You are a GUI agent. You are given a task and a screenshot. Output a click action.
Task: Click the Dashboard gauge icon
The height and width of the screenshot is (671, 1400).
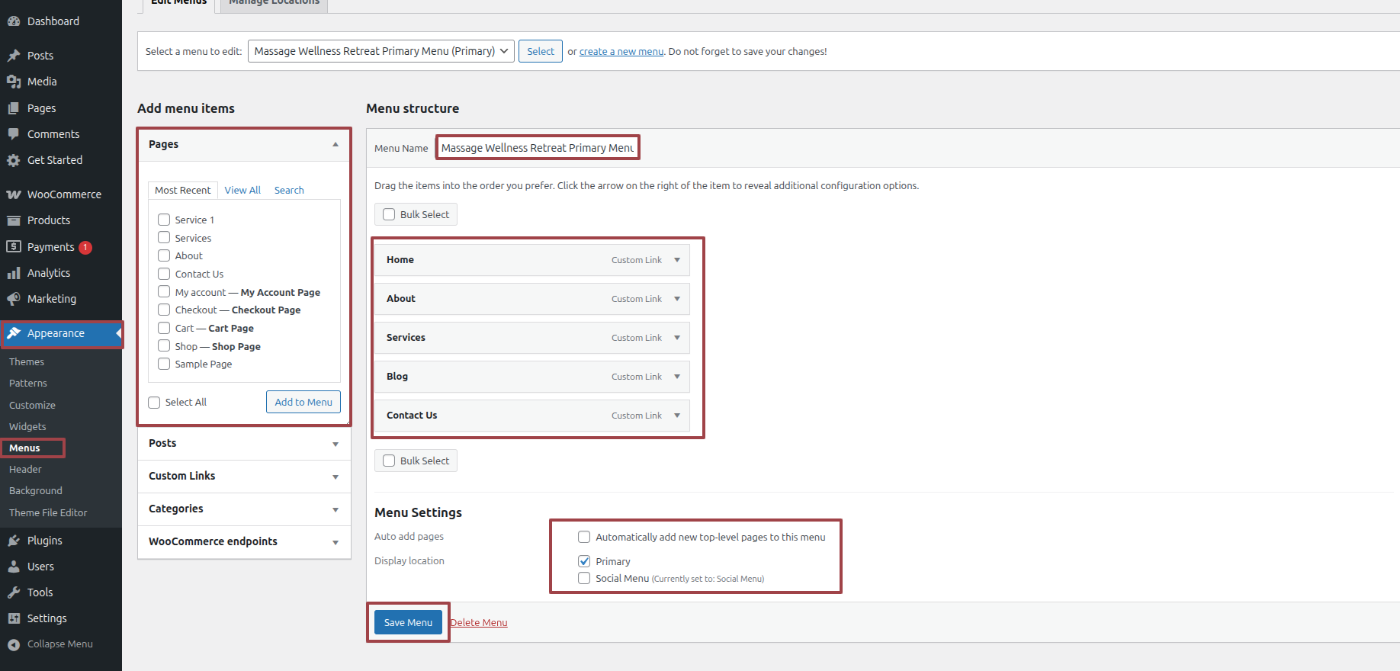coord(14,21)
